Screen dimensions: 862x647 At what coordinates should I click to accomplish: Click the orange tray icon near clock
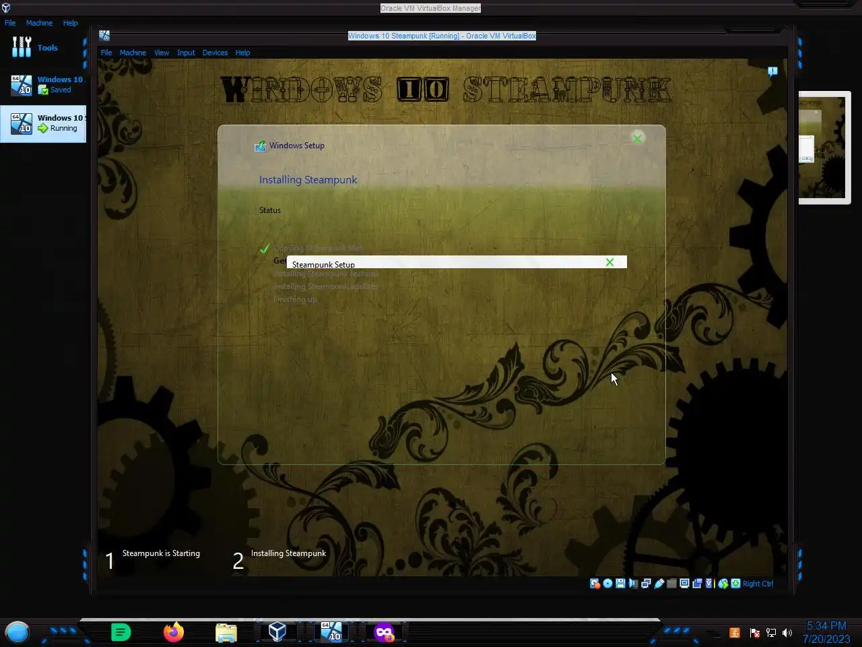(735, 633)
